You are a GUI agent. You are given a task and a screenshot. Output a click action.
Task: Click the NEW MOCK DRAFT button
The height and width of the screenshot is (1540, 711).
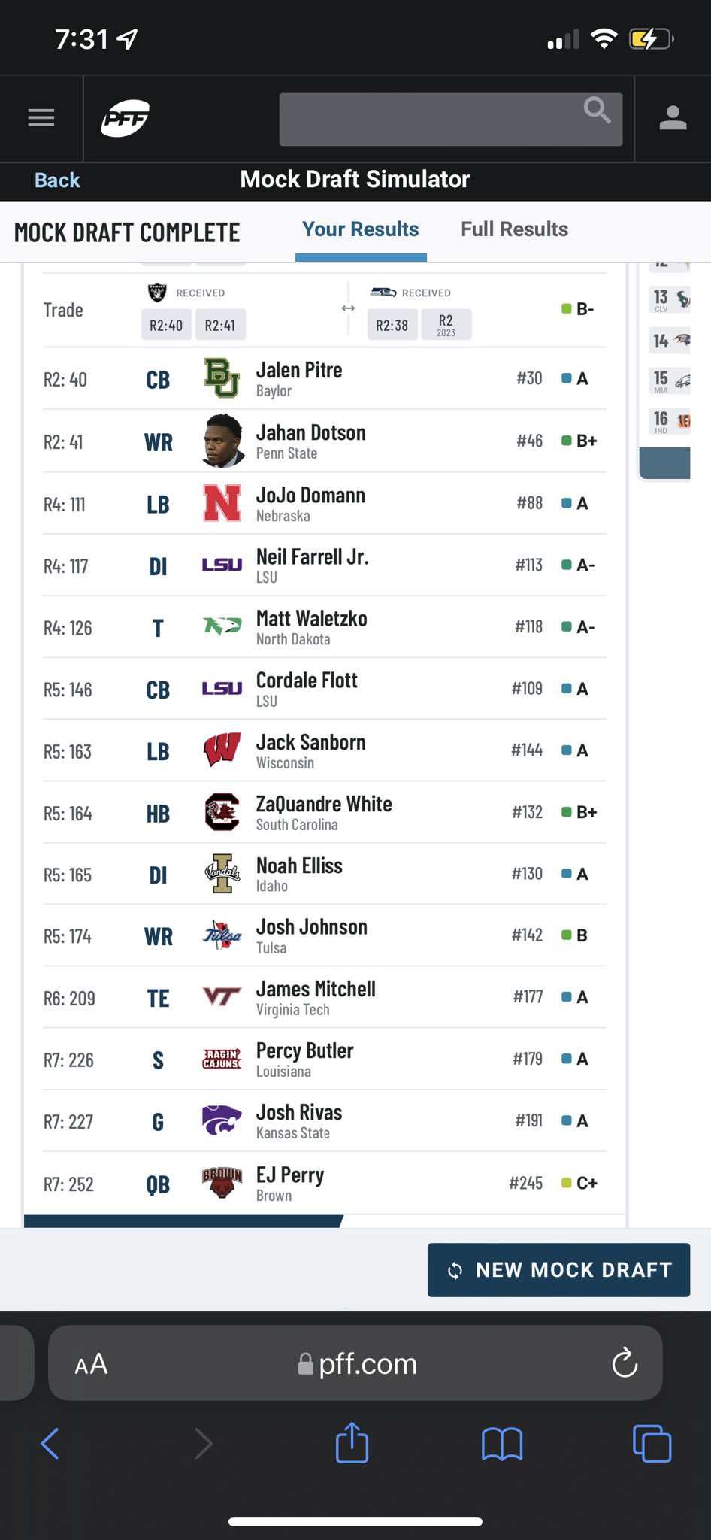[x=558, y=1270]
